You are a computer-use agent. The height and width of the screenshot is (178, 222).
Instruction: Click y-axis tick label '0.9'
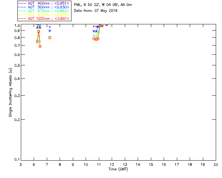click(x=17, y=31)
